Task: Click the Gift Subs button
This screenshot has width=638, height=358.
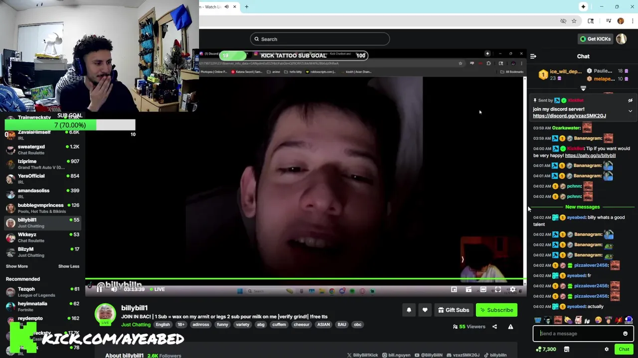Action: pos(454,310)
